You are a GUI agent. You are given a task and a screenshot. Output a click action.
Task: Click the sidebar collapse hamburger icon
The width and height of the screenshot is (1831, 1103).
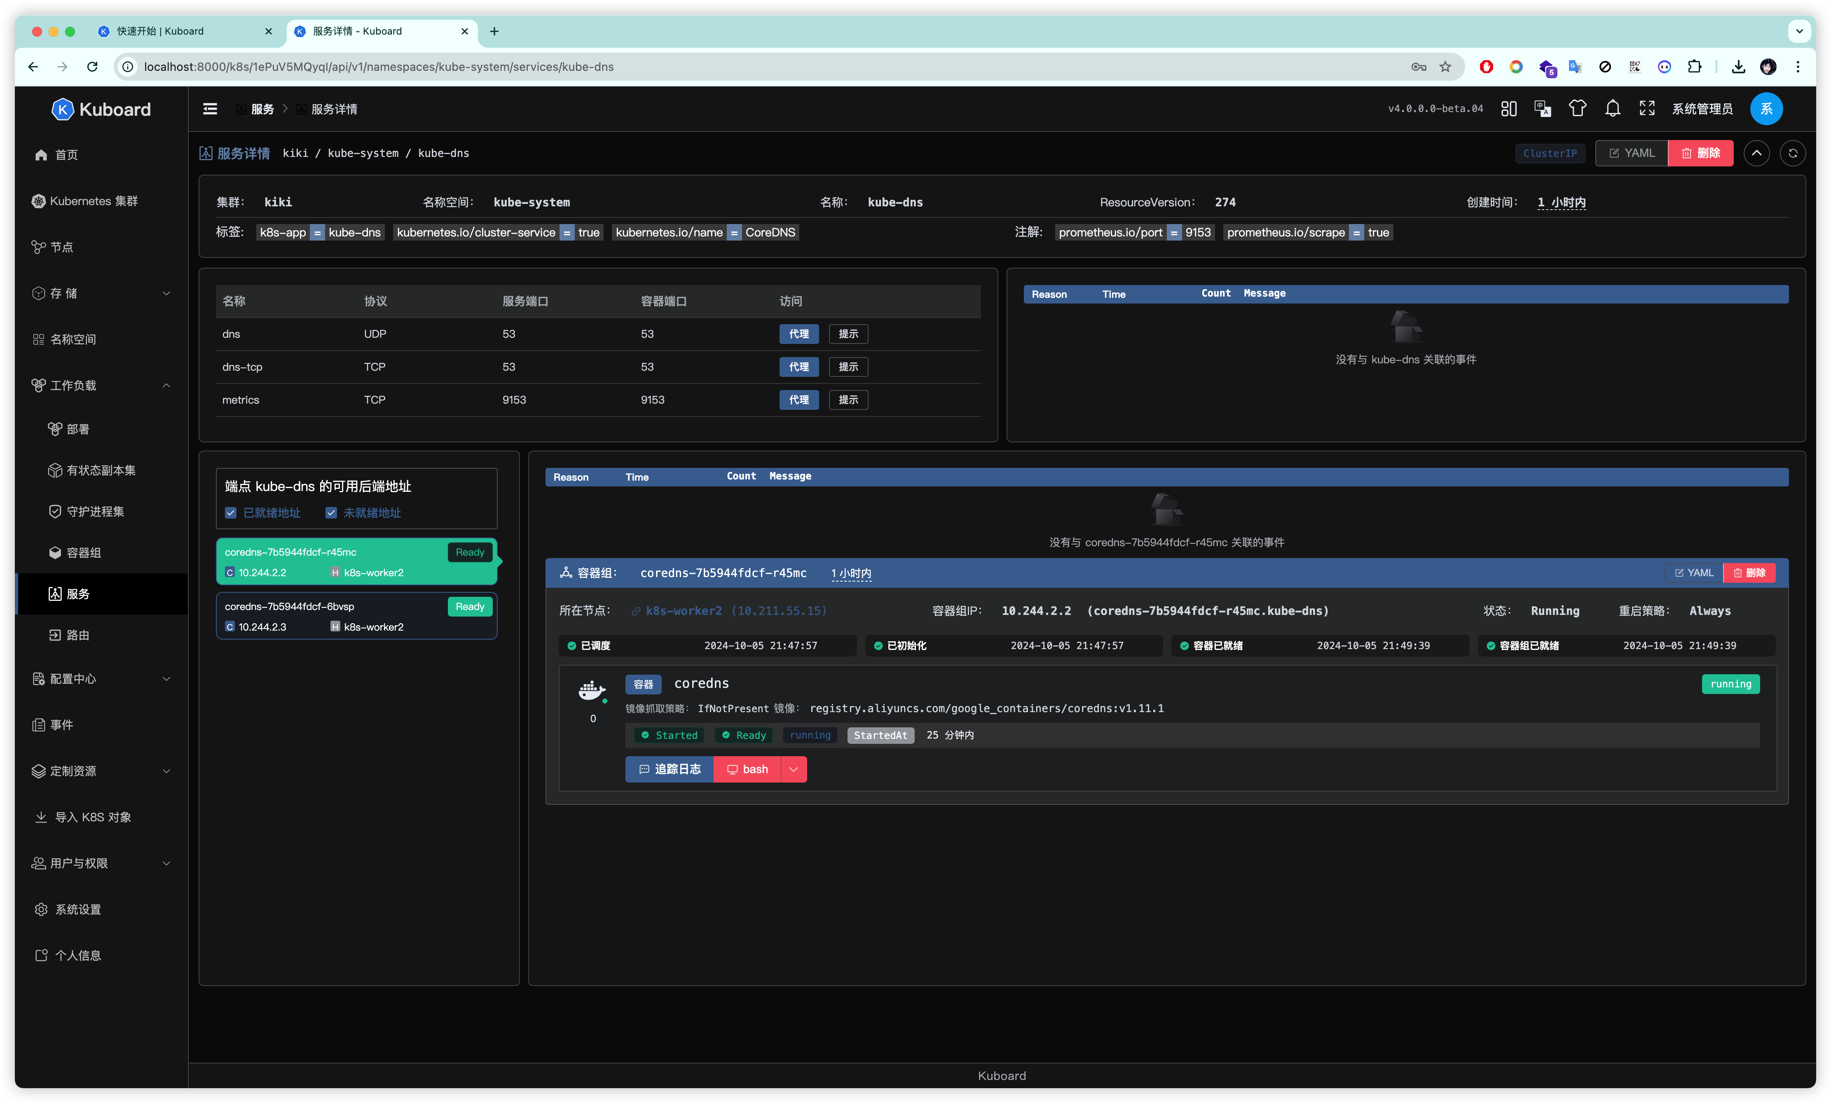tap(210, 108)
